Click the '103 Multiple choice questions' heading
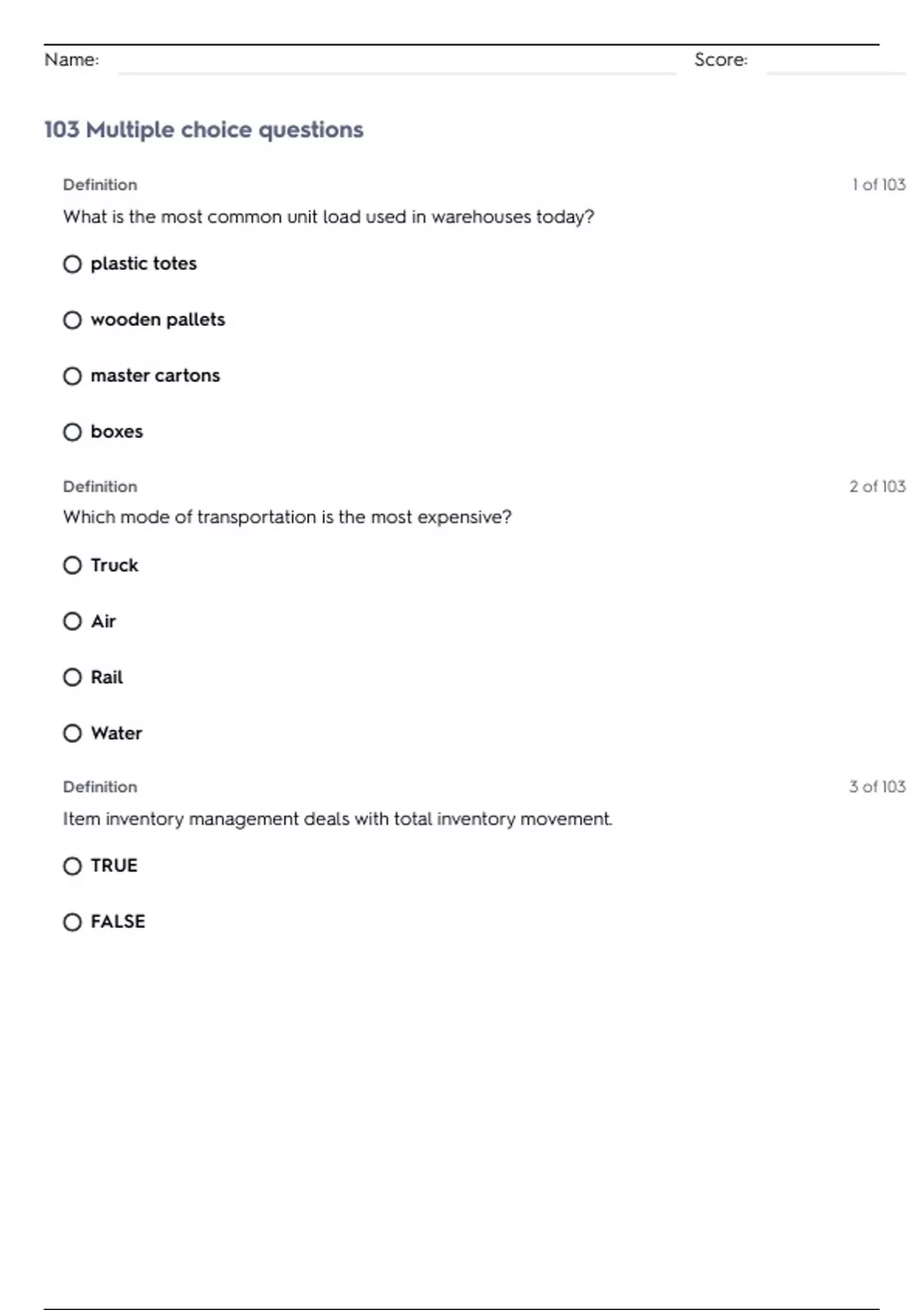Image resolution: width=924 pixels, height=1310 pixels. (x=204, y=129)
